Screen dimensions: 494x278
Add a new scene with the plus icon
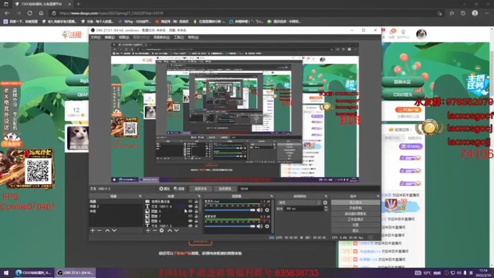(92, 230)
